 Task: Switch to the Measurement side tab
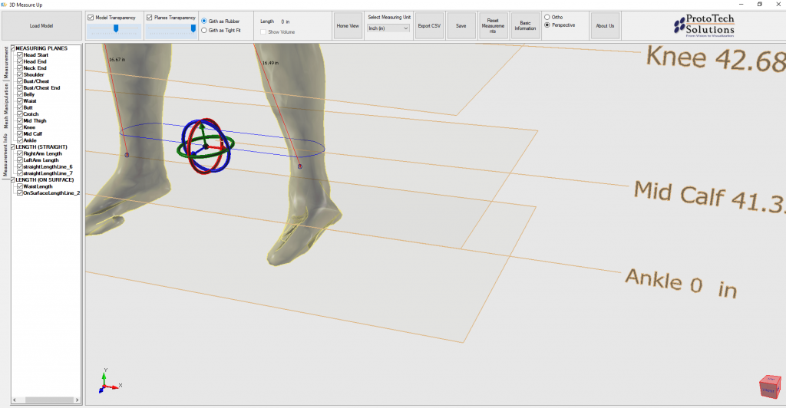(6, 63)
